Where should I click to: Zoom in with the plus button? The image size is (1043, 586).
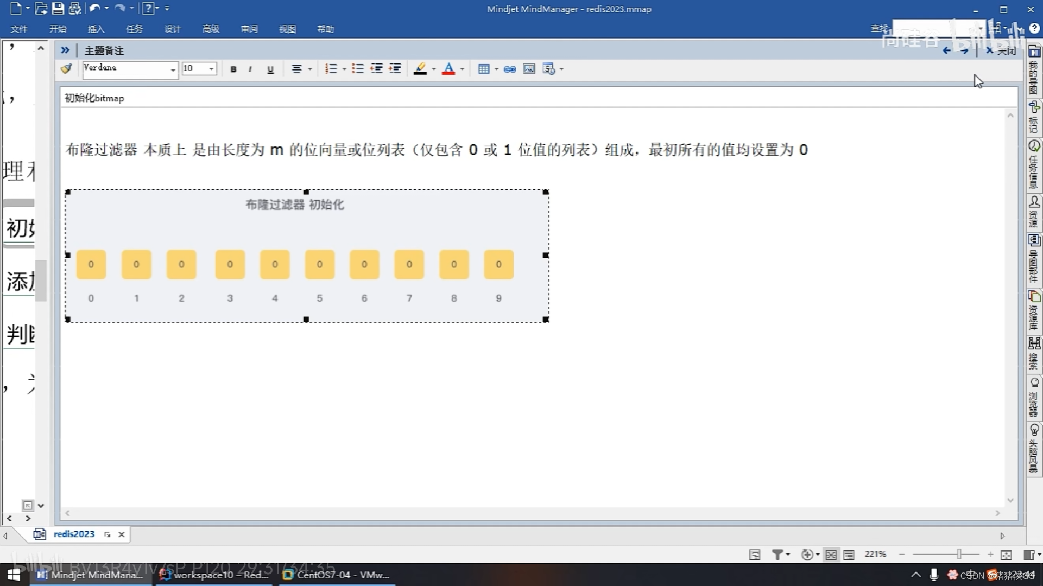(x=990, y=554)
